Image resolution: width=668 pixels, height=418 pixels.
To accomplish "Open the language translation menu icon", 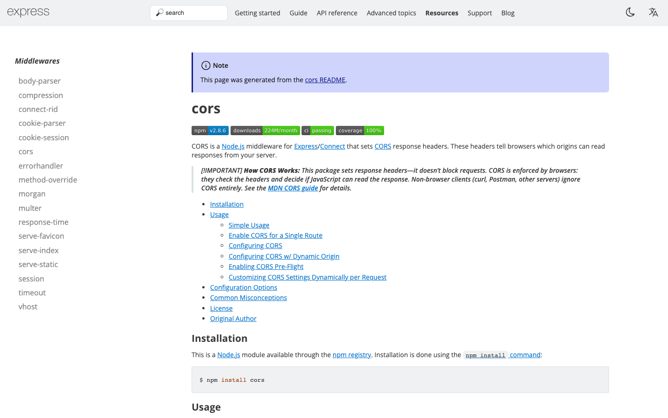I will tap(653, 13).
